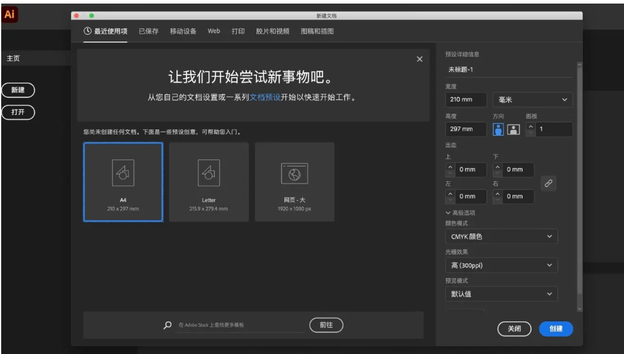
Task: Click the top bleed field showing 0 mm
Action: point(470,170)
